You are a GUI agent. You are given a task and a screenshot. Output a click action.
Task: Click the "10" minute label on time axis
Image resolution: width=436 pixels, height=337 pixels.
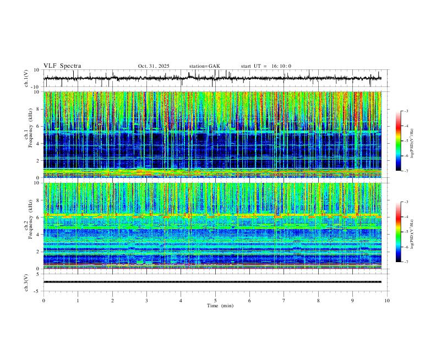pos(387,301)
